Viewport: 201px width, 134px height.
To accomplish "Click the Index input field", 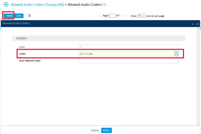I will tap(128, 47).
